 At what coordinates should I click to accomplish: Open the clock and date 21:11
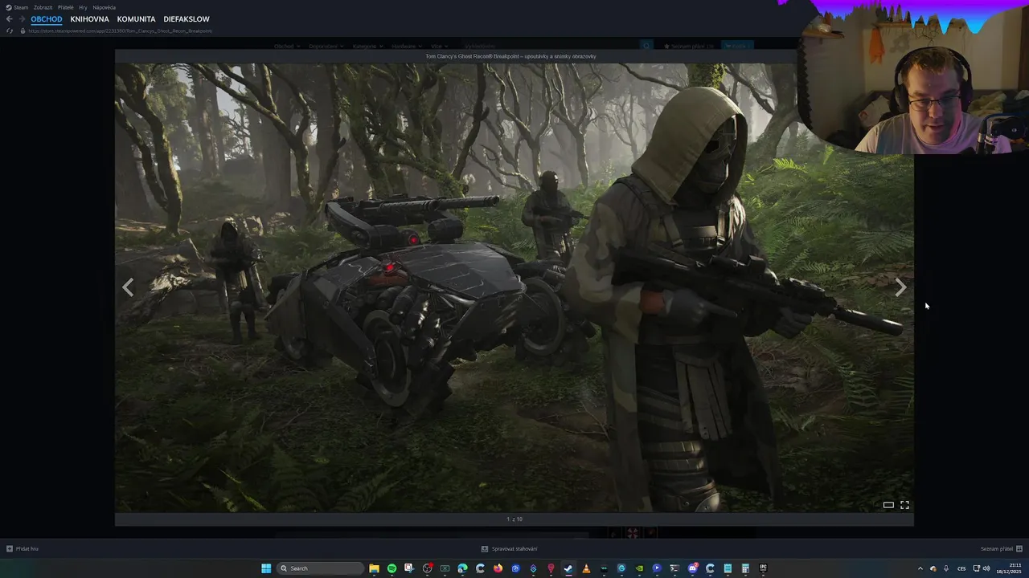[x=1008, y=568]
